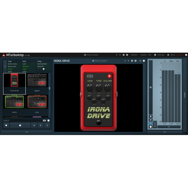Enable the Generalized flag filter
Screen dimensions: 188x188
coord(42,64)
